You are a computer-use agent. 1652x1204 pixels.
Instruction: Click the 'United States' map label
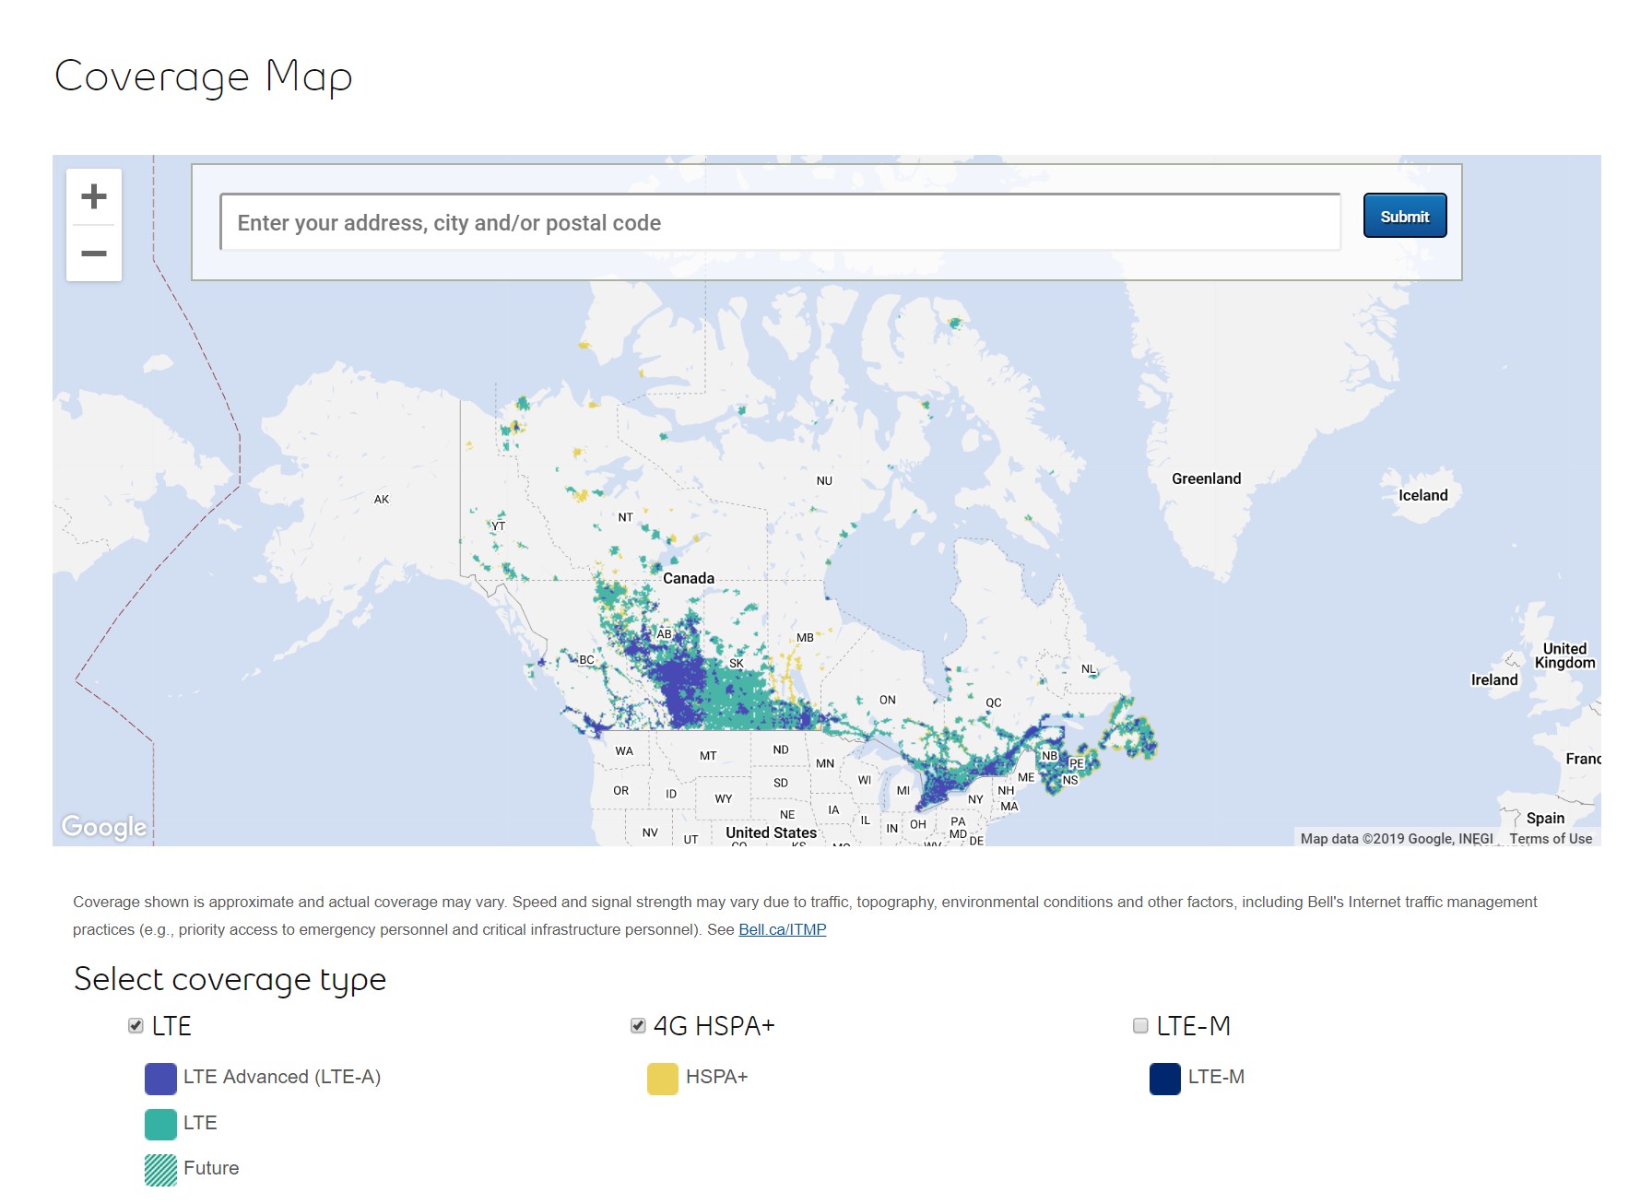pos(771,832)
